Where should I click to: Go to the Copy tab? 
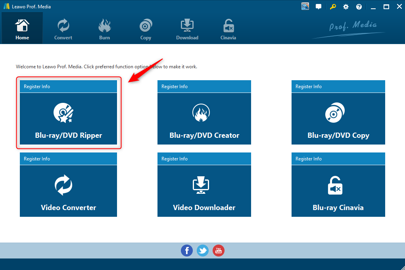146,29
